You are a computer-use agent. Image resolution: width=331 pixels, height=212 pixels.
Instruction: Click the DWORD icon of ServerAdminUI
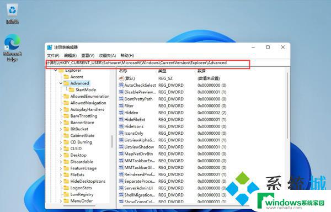tap(121, 188)
